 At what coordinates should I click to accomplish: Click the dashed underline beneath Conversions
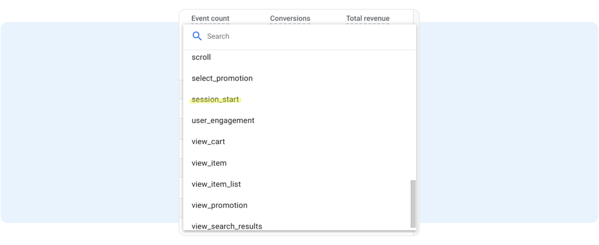coord(290,24)
